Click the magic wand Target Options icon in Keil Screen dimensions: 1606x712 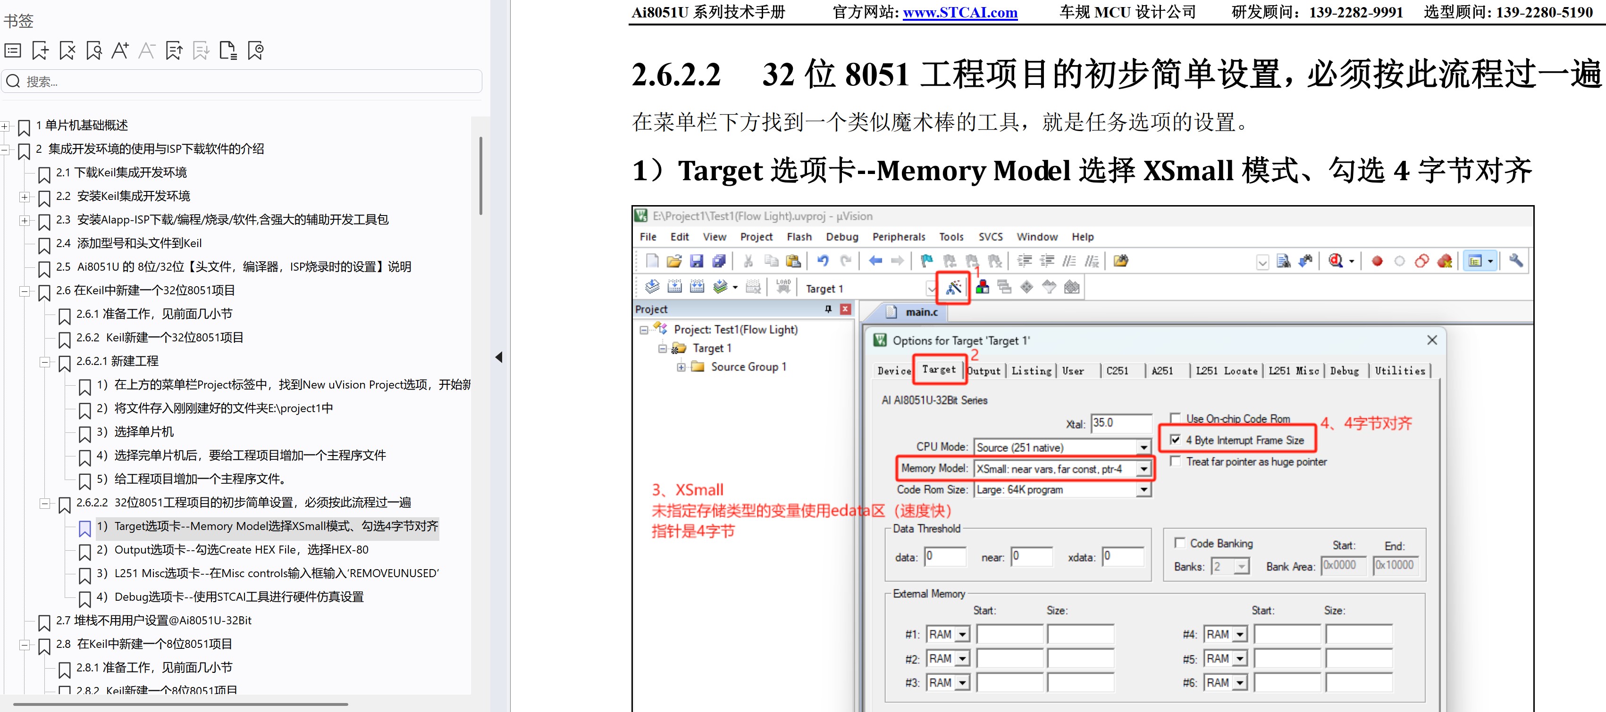(954, 287)
